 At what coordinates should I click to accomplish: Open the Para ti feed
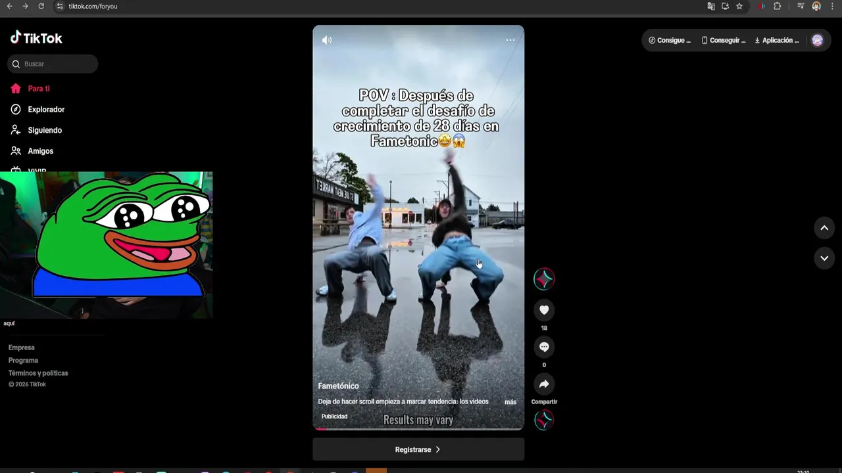pos(30,89)
